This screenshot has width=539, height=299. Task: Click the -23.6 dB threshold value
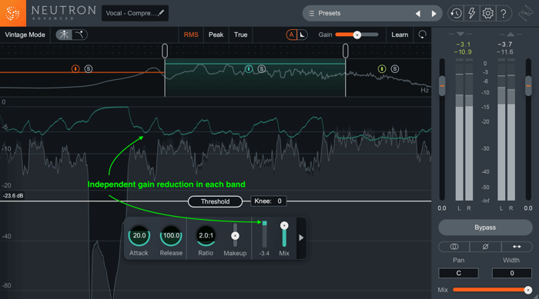coord(13,196)
